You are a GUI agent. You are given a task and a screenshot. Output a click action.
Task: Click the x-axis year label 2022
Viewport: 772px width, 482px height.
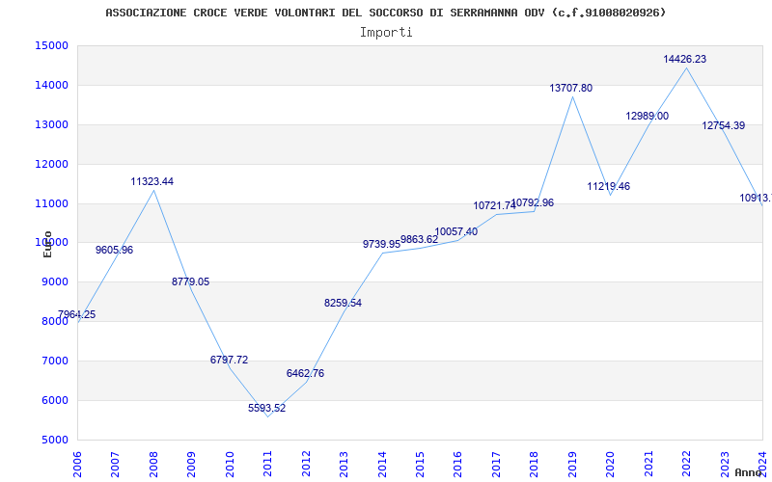point(686,464)
